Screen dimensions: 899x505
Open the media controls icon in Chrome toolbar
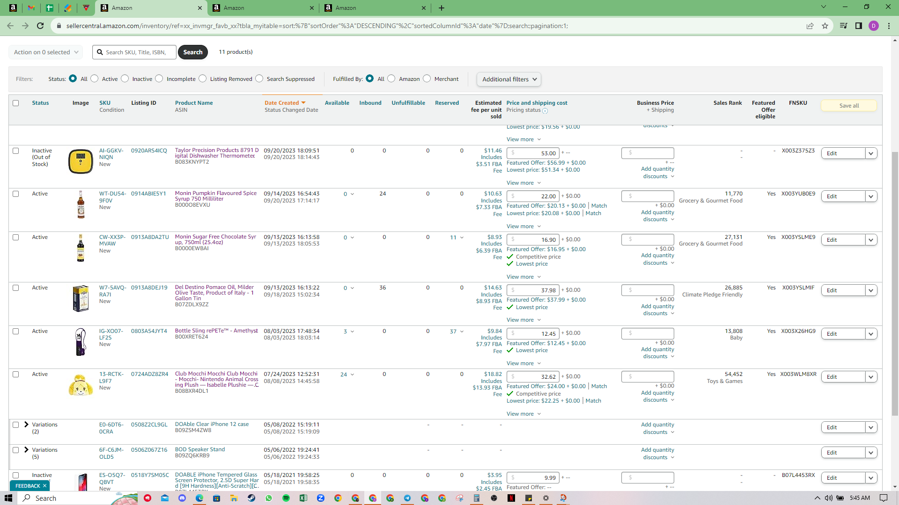pos(843,26)
